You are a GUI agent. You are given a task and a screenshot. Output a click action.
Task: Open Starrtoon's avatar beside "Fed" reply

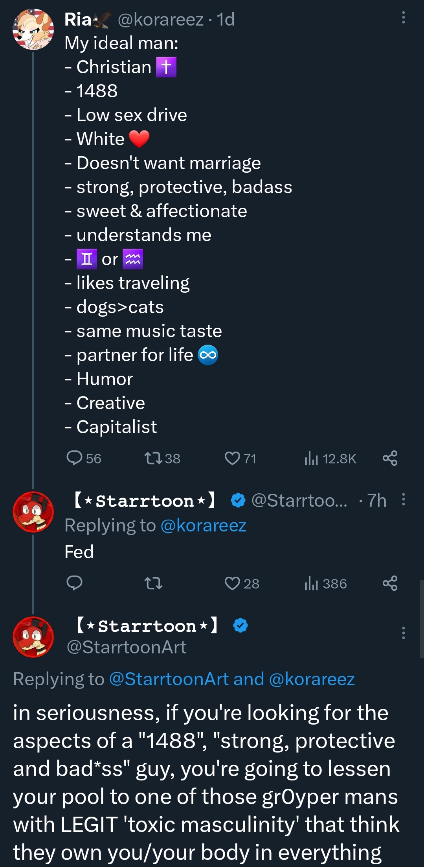coord(33,512)
